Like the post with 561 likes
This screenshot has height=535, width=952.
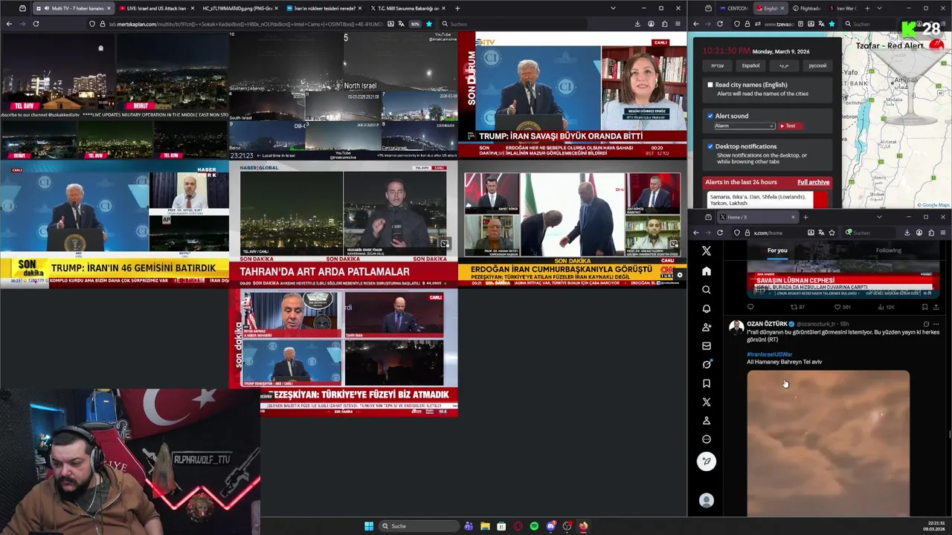pyautogui.click(x=841, y=307)
